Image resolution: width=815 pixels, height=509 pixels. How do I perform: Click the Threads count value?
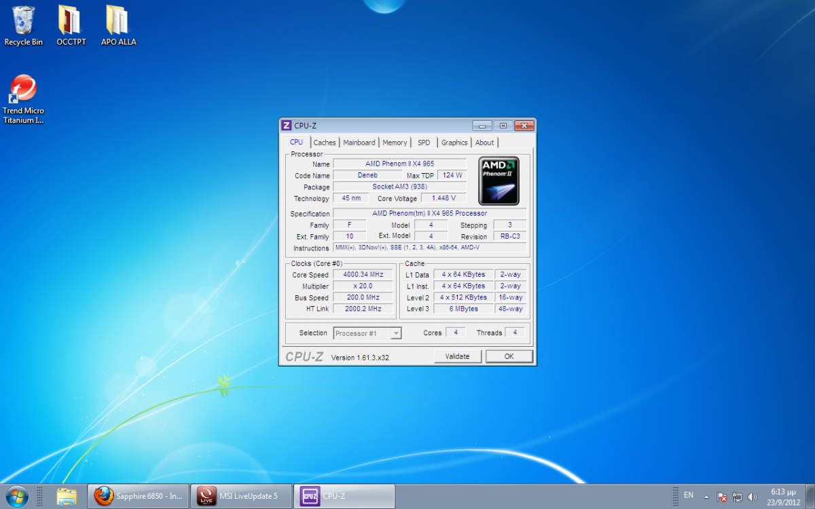tap(515, 333)
